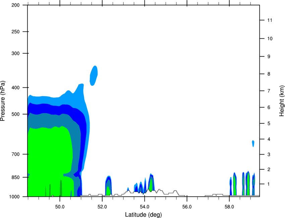Click latitude tick label 50.0
285x218 pixels.
pos(60,207)
